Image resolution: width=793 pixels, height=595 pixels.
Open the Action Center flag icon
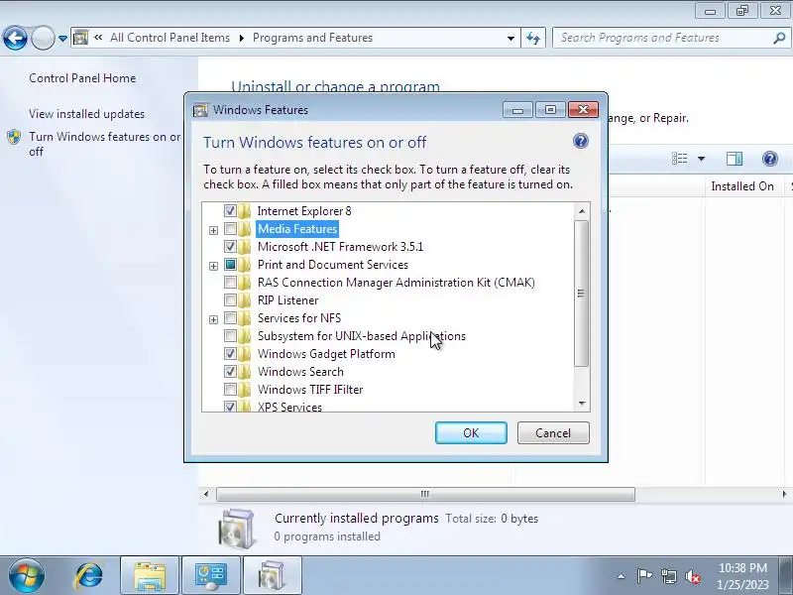[x=644, y=576]
